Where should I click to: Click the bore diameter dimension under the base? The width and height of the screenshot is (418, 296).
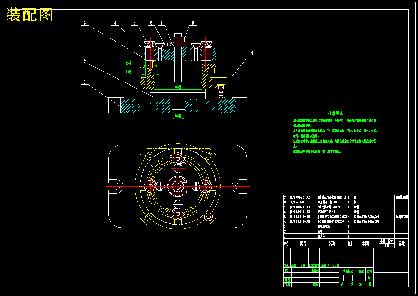tap(178, 116)
